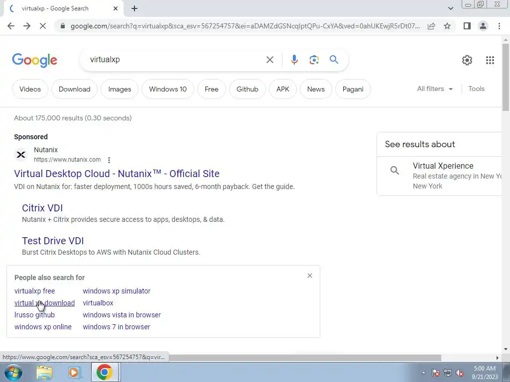Screen dimensions: 510x382
Task: Open Action Center flag icon
Action: (x=436, y=373)
